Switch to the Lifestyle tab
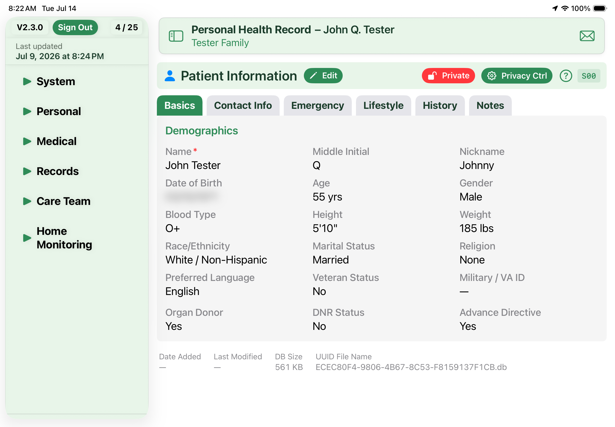The height and width of the screenshot is (427, 615). coord(383,105)
